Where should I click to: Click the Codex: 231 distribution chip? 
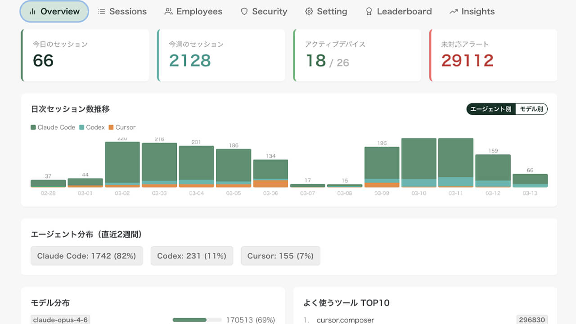[192, 256]
